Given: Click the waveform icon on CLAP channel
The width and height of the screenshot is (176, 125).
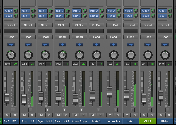Looking at the screenshot, I should tap(148, 44).
